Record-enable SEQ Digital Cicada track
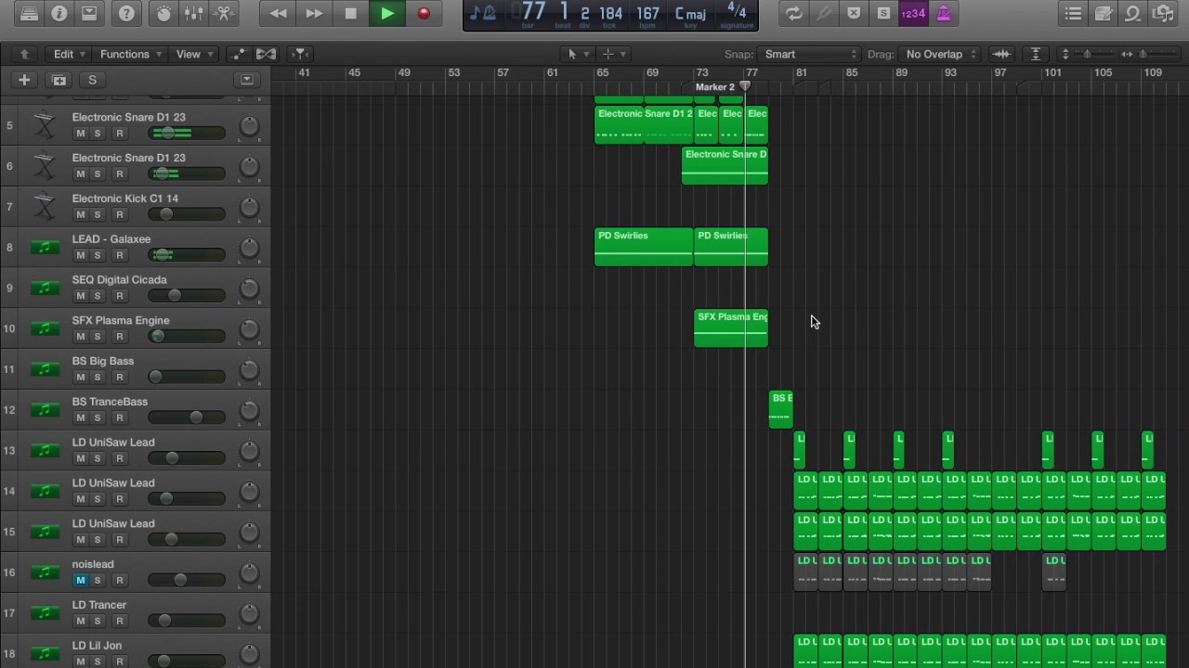1189x668 pixels. pos(119,296)
